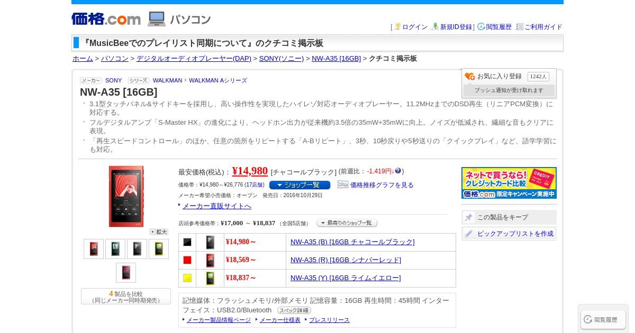635x333 pixels.
Task: Click the この製品をキープ text
Action: 503,217
